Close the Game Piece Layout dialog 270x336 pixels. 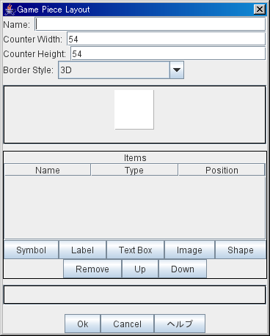coord(260,10)
